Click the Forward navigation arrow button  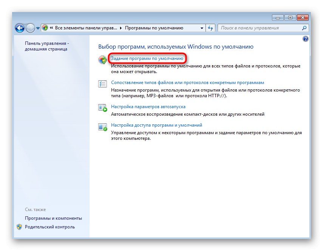30,28
